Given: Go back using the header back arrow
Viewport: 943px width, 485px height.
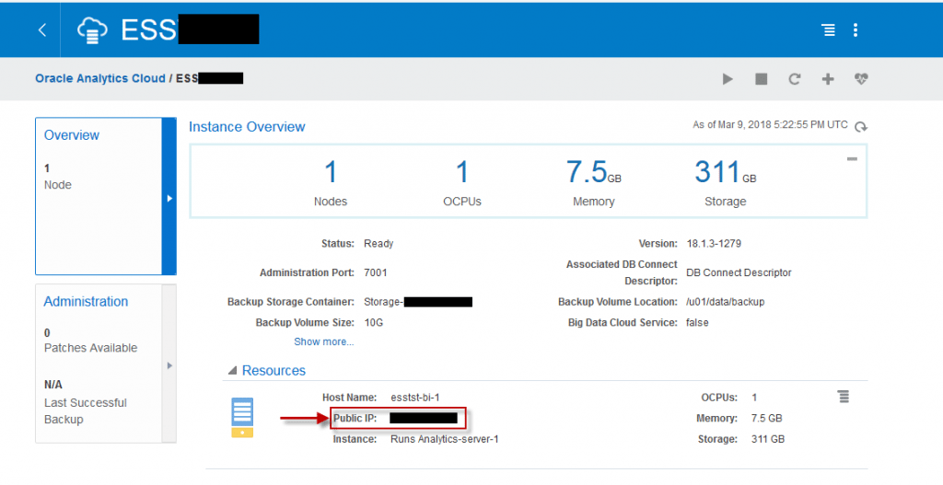Looking at the screenshot, I should 42,29.
